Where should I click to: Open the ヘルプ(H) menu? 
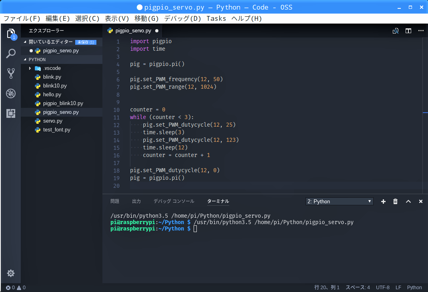pyautogui.click(x=247, y=18)
